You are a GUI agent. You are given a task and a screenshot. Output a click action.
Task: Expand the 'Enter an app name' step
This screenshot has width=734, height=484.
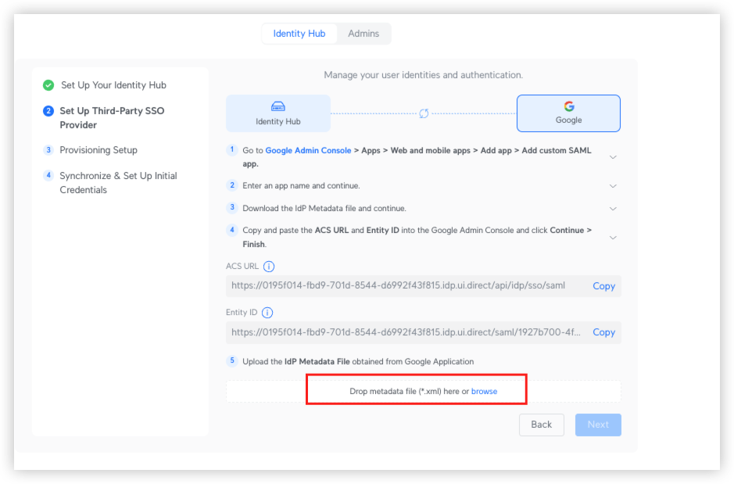pos(613,186)
